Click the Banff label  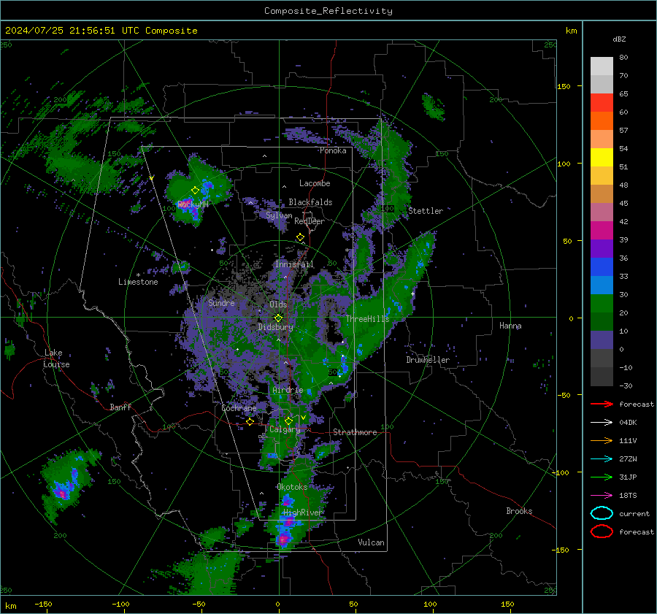[120, 407]
